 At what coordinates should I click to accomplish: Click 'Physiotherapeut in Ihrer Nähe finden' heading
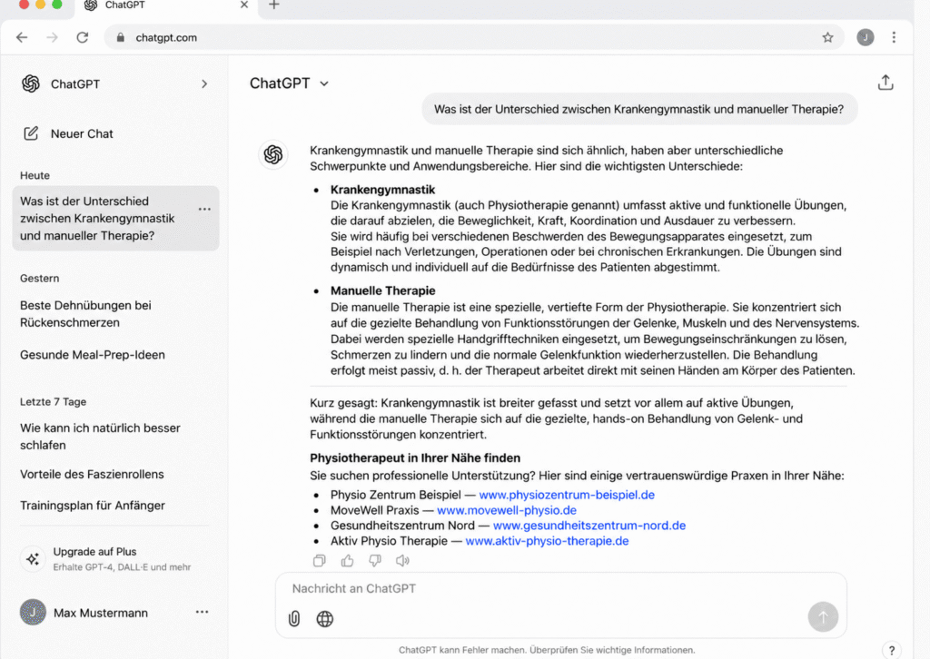click(x=414, y=458)
